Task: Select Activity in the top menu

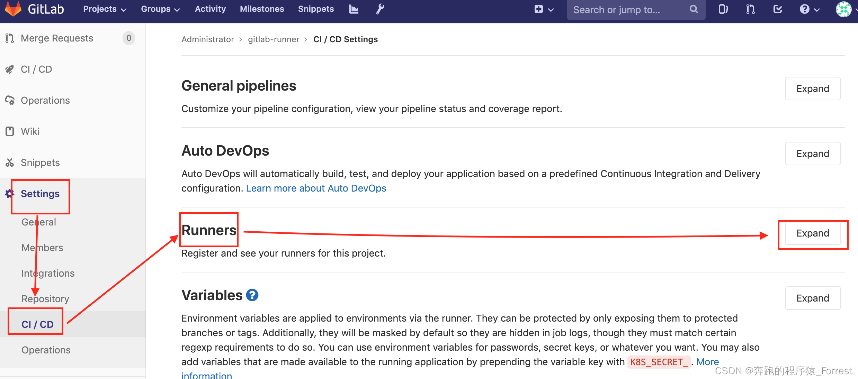Action: coord(210,9)
